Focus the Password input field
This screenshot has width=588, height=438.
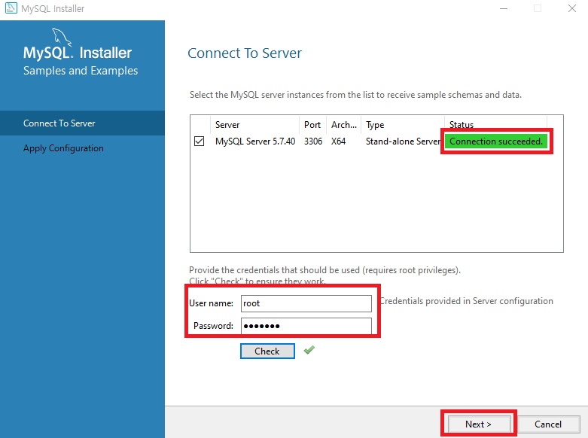tap(306, 326)
